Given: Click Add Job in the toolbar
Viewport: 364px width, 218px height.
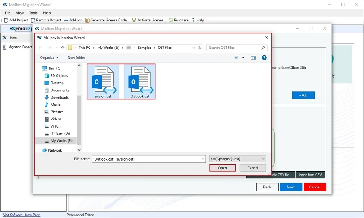Looking at the screenshot, I should coord(73,20).
